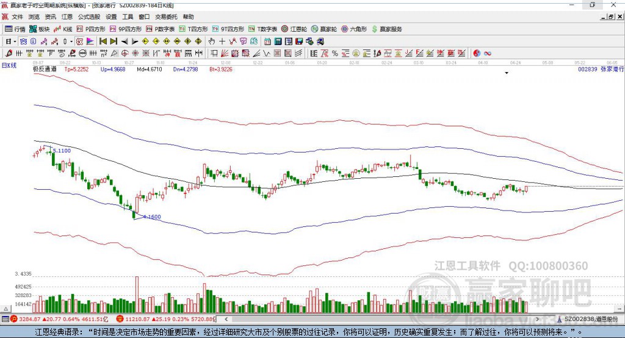Screen dimensions: 625x338
Task: Select the target circle crosshair tool
Action: coord(125,53)
